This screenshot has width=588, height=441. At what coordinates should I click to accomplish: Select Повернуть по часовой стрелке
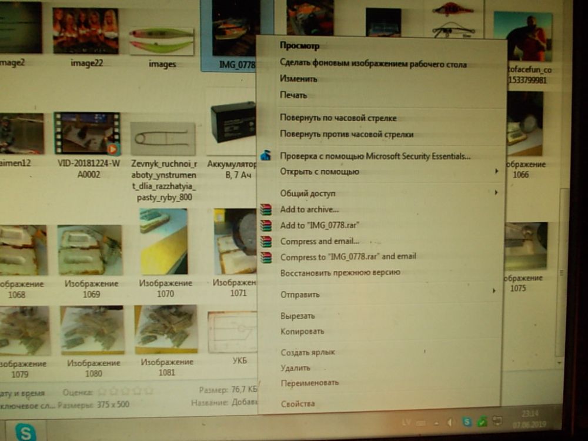pos(338,118)
